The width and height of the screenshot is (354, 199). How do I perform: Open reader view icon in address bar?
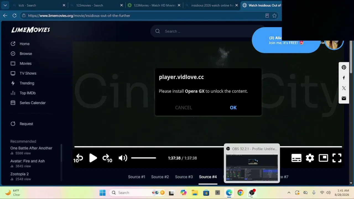[267, 16]
